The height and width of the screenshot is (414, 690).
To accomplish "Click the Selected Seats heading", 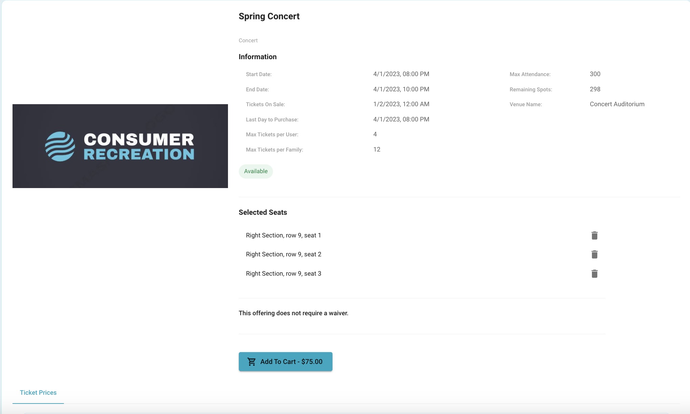I will 263,212.
